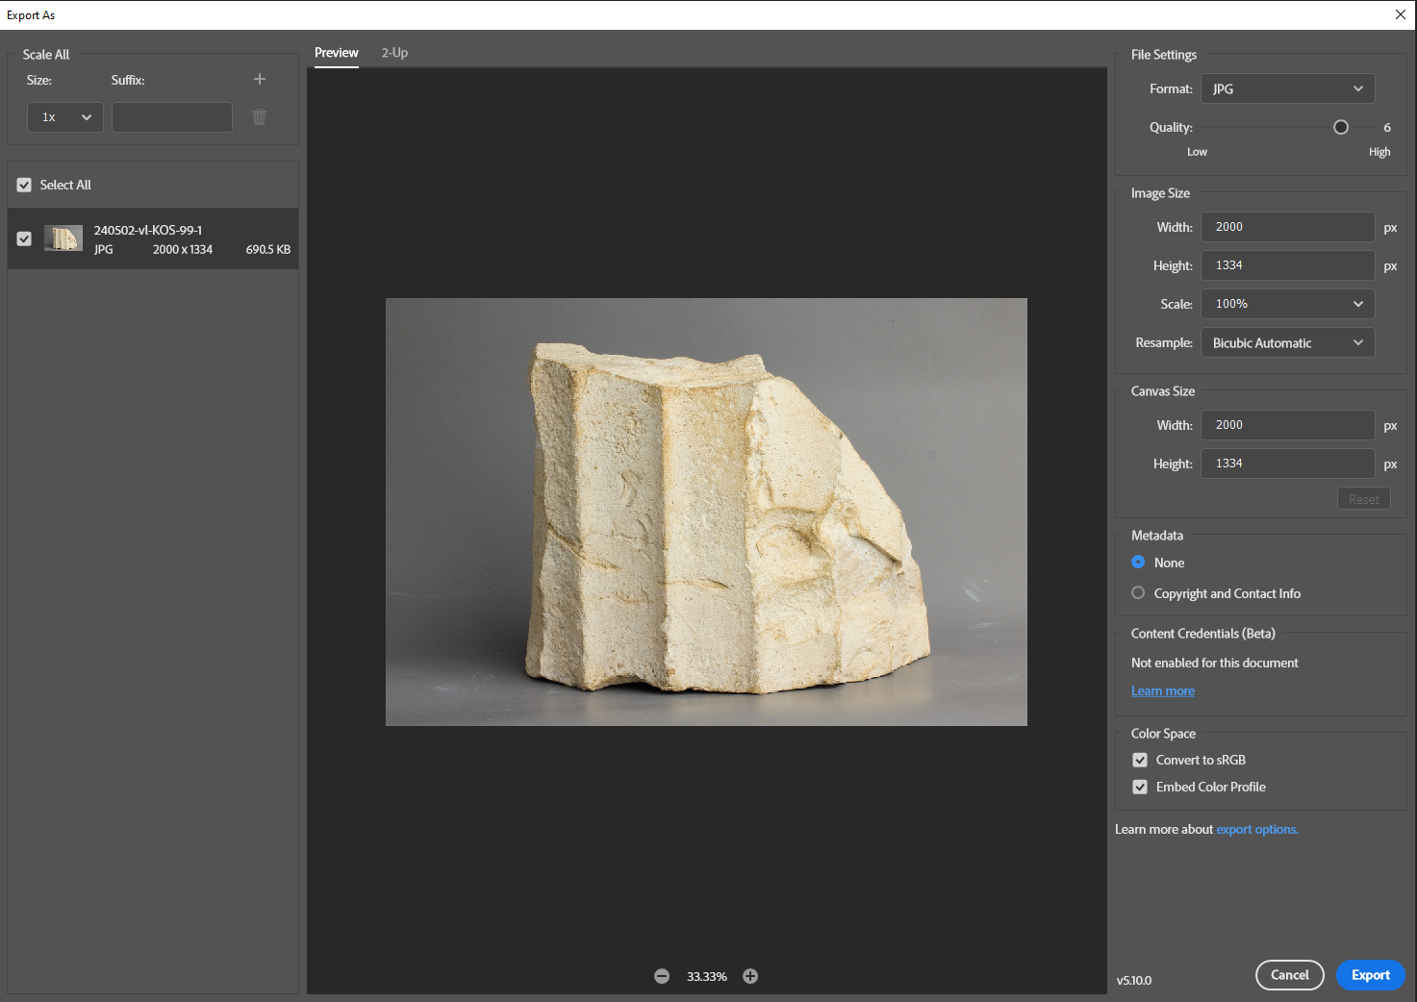Select the Preview tab
Screen dimensions: 1417x1002
[x=337, y=53]
